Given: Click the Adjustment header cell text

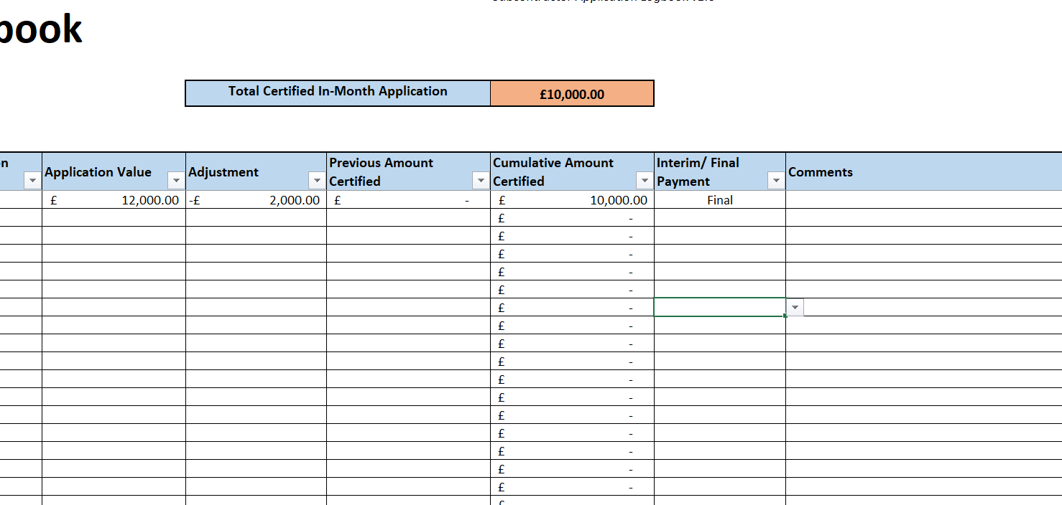Looking at the screenshot, I should [223, 172].
